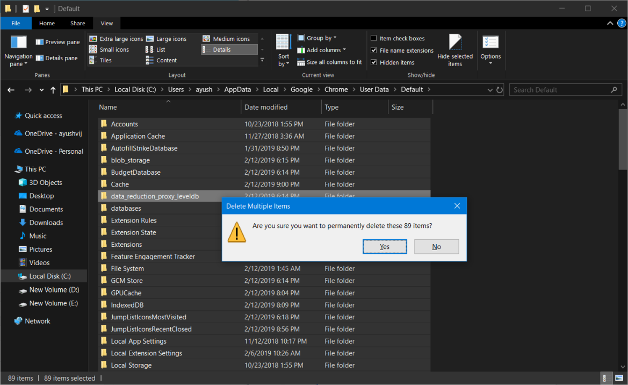Click the refresh icon beside address bar
Image resolution: width=628 pixels, height=385 pixels.
click(x=500, y=90)
